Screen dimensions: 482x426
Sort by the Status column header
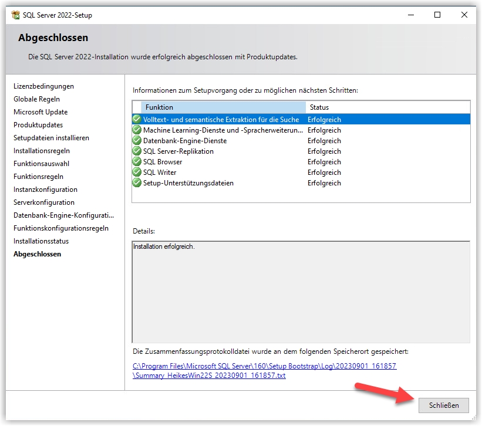point(388,107)
